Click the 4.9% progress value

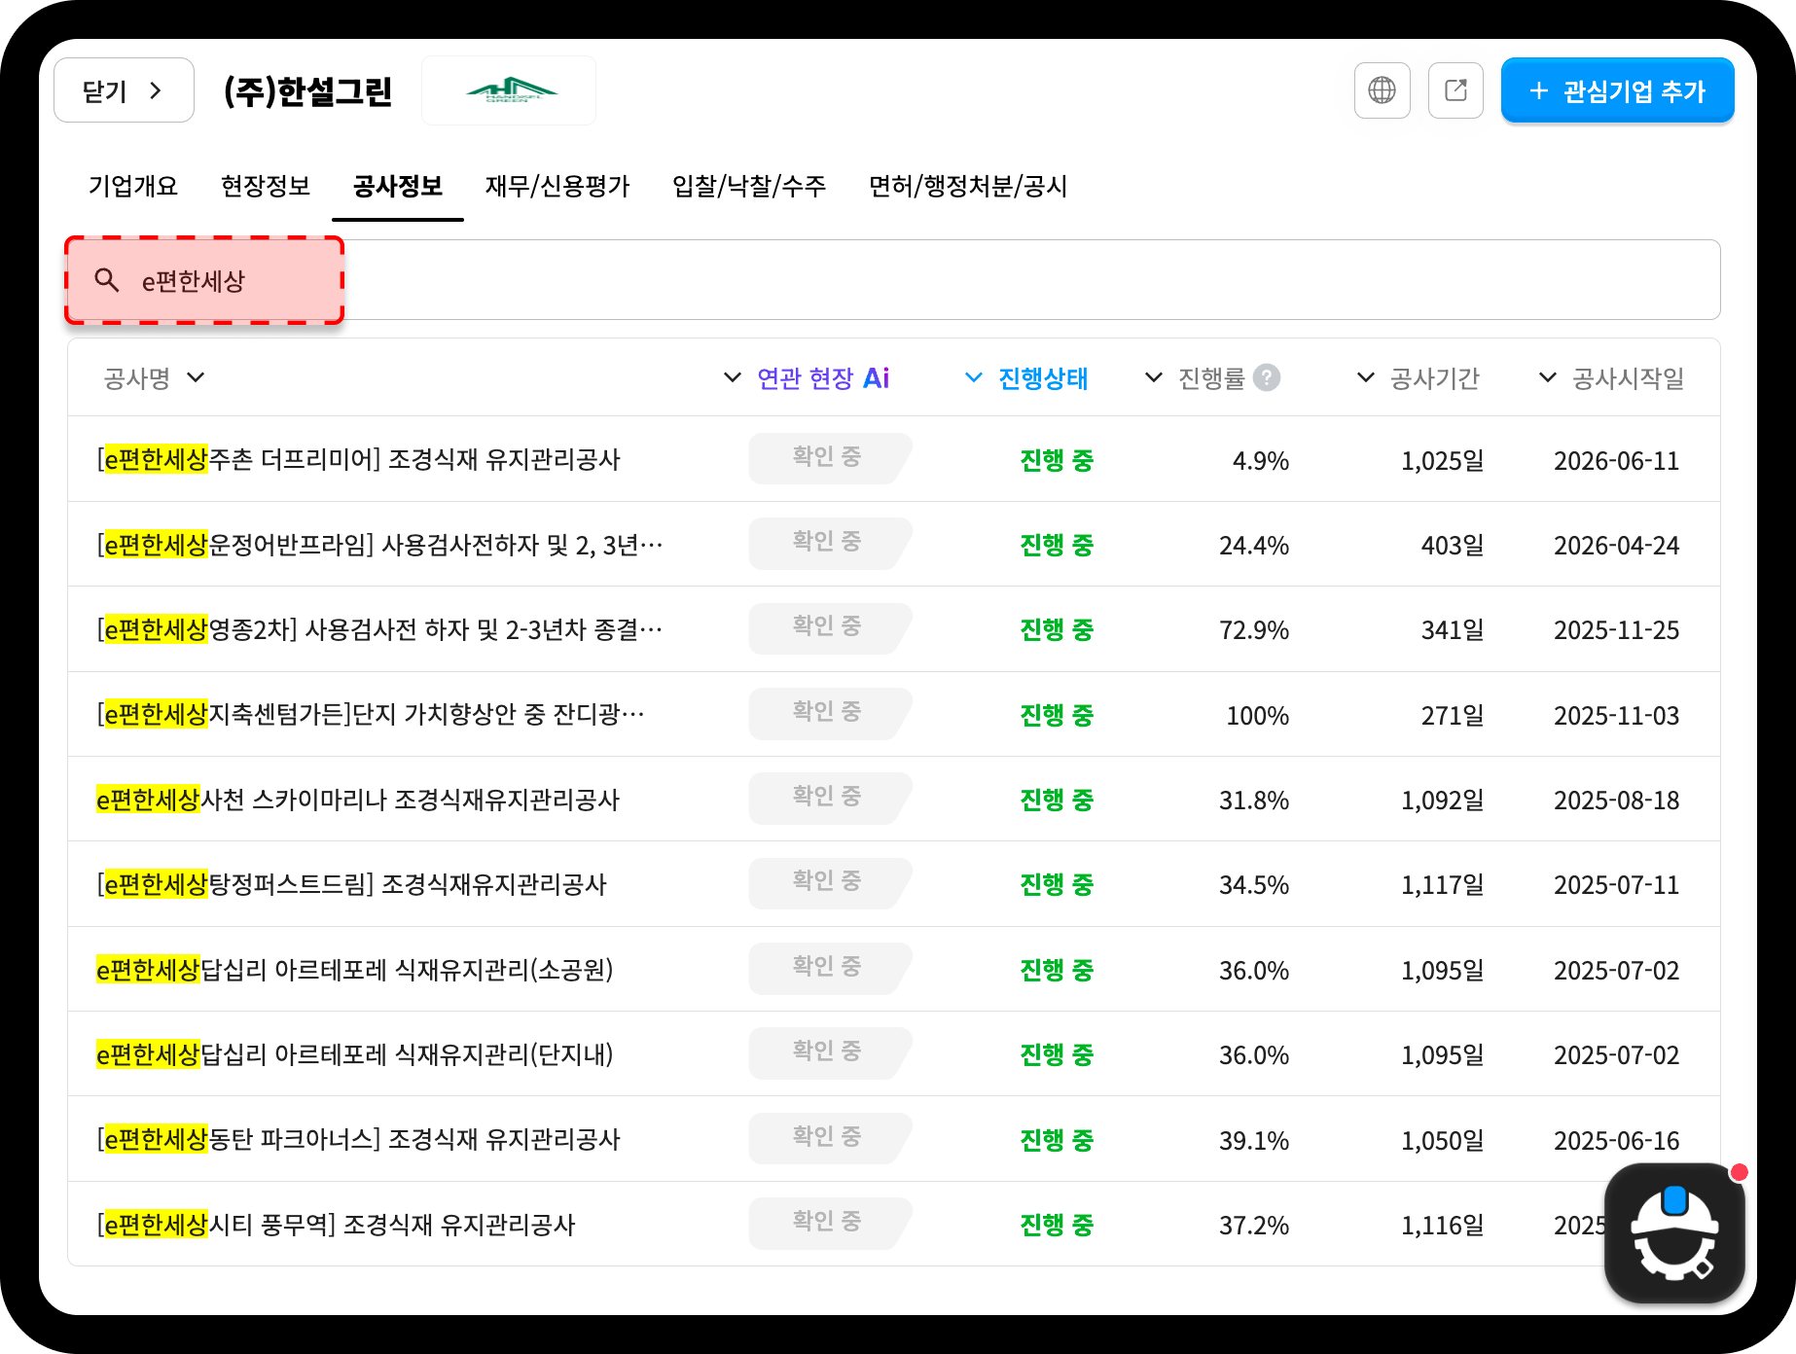coord(1260,461)
